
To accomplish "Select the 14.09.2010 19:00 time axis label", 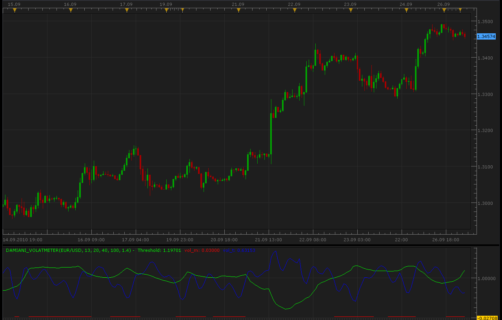I will [22, 239].
